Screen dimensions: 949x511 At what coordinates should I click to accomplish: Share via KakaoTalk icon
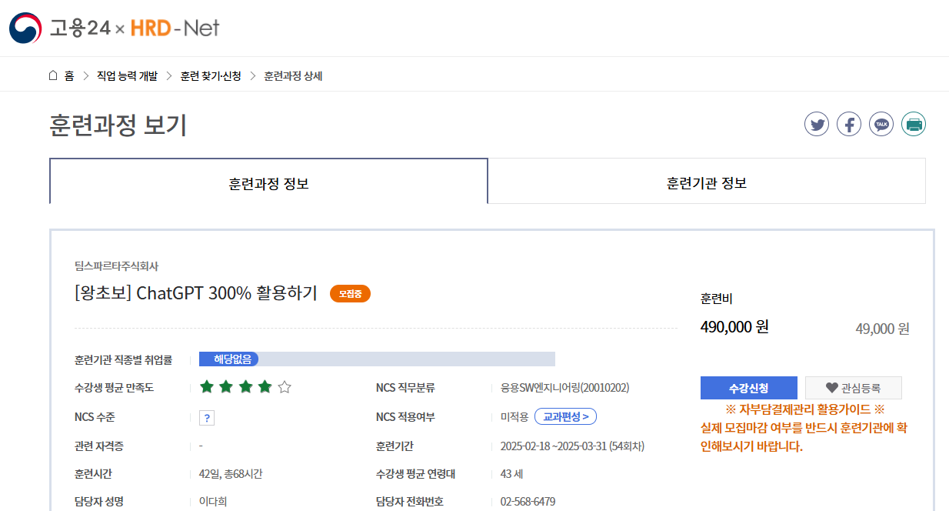pos(881,124)
